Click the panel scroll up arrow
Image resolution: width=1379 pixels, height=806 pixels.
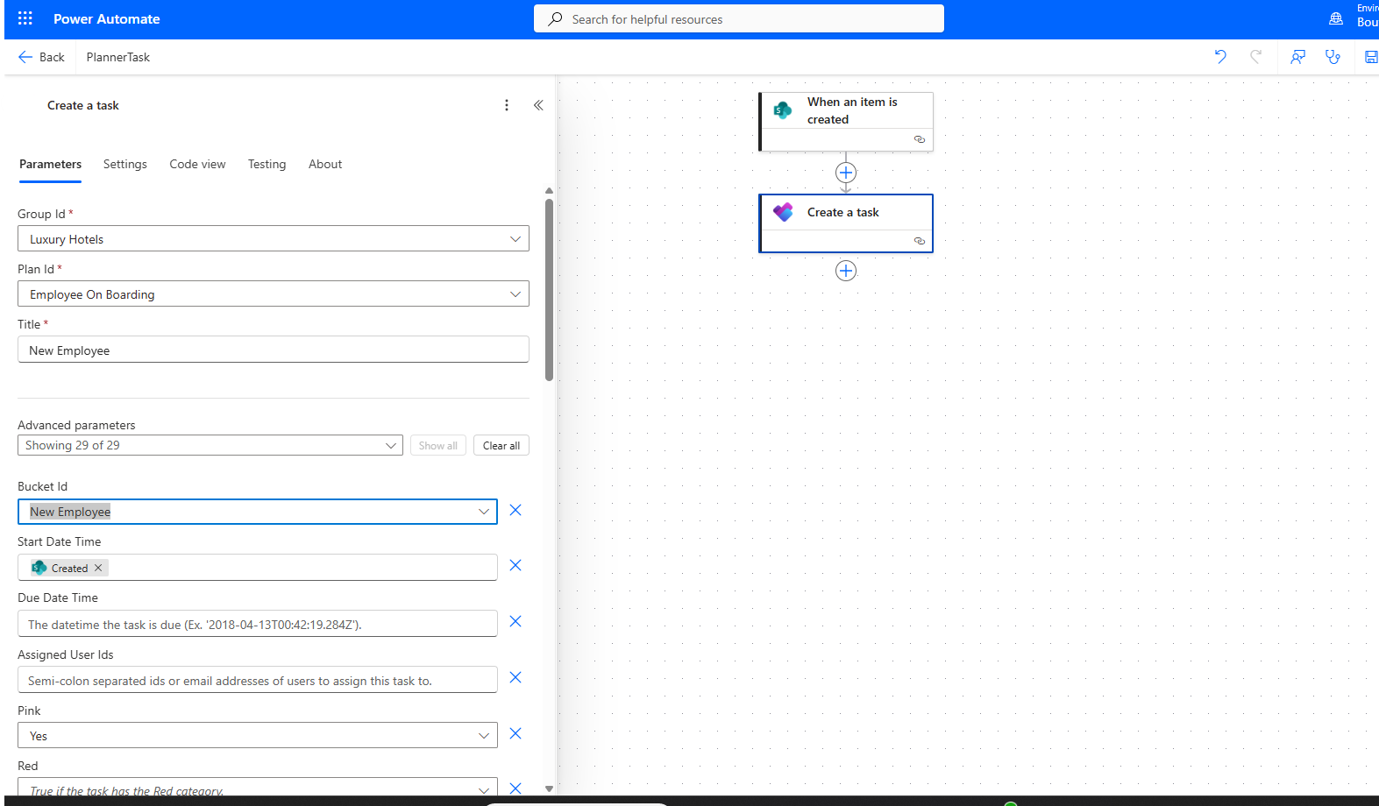549,190
